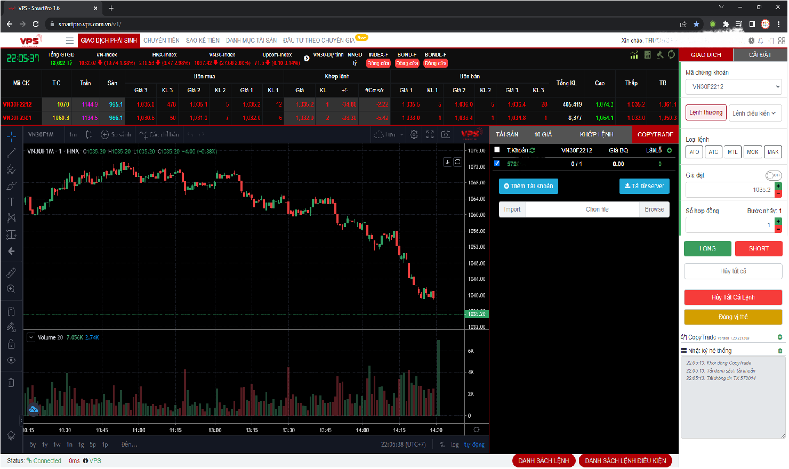Choose the measure ruler tool
Image resolution: width=789 pixels, height=469 pixels.
(x=11, y=273)
